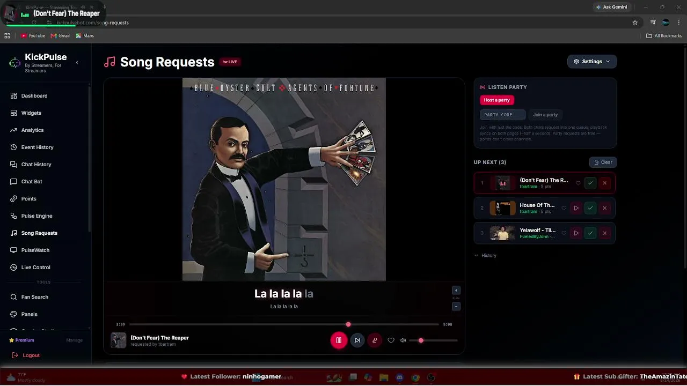Play the Yelawolf song from queue

(576, 233)
